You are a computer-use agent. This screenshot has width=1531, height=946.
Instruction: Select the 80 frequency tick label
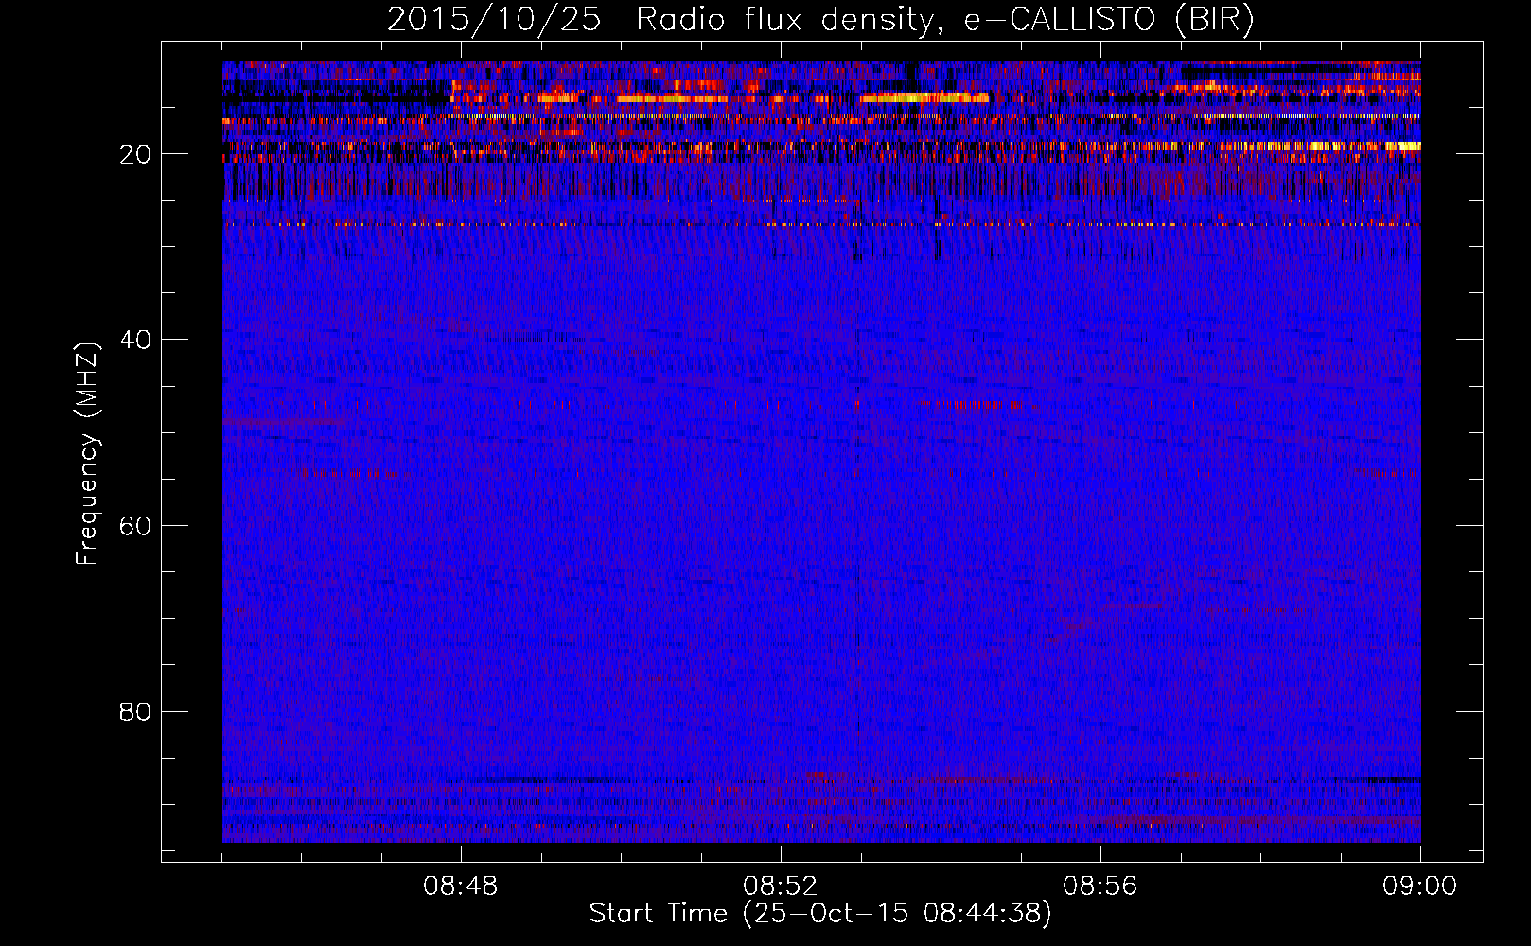(x=135, y=711)
